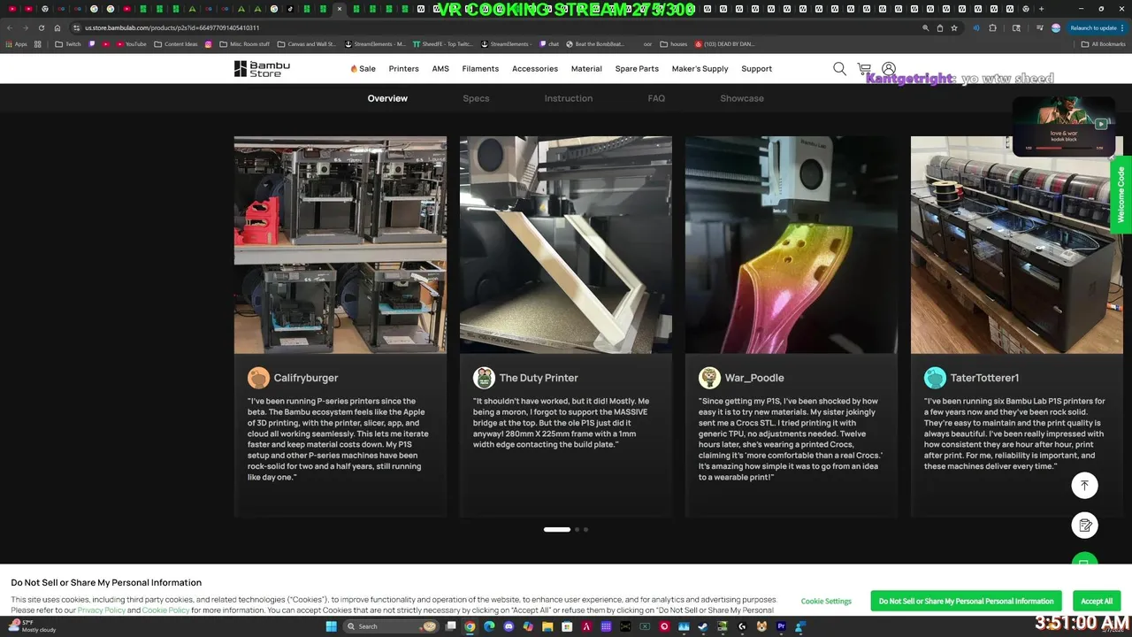Open the Support menu

pos(757,69)
